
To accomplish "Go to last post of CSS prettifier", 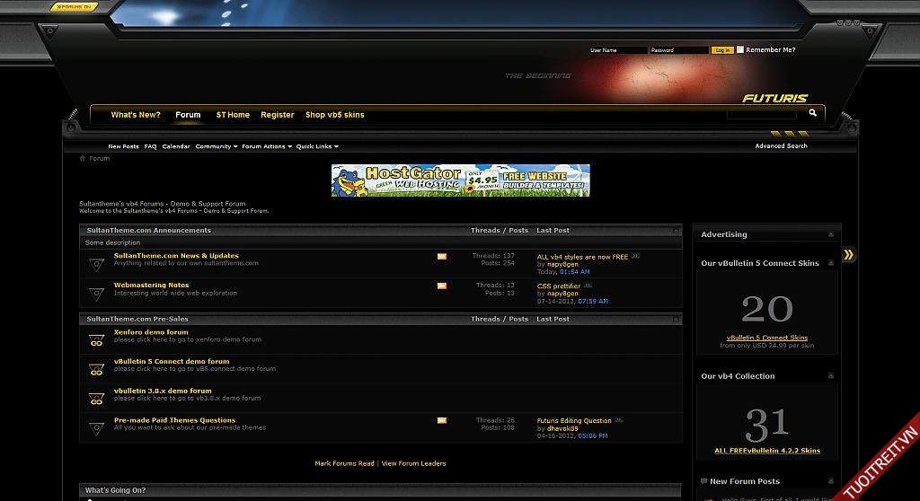I will 588,286.
